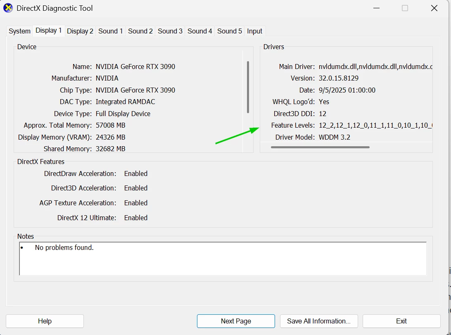Viewport: 451px width, 335px height.
Task: Click 'Integrated RAMDAC' value
Action: pyautogui.click(x=125, y=102)
